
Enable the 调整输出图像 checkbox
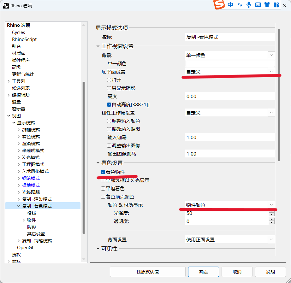coord(109,145)
